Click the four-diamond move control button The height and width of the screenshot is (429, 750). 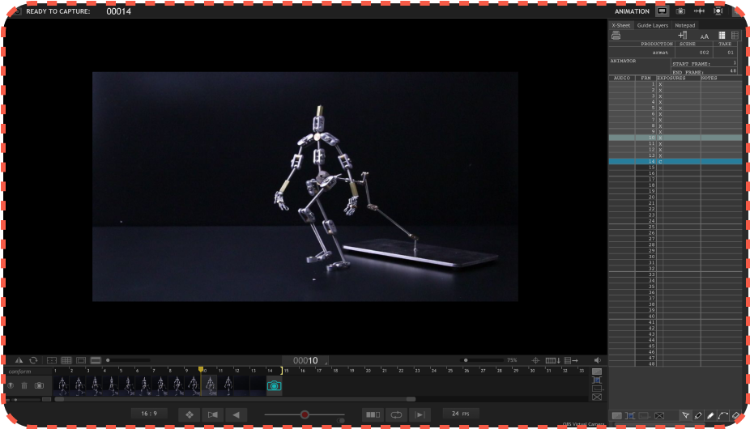(190, 414)
